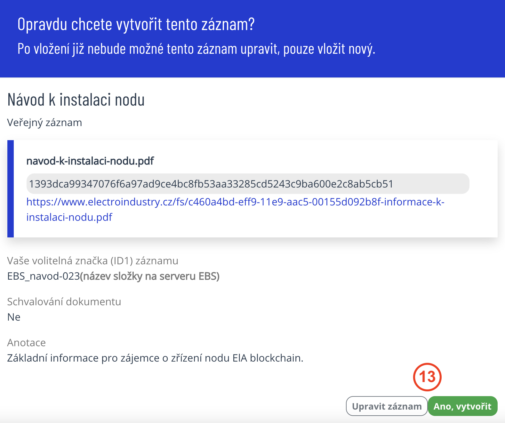Image resolution: width=505 pixels, height=423 pixels.
Task: Click the second line "instalaci-nodu.pdf" of the link
Action: (x=69, y=217)
